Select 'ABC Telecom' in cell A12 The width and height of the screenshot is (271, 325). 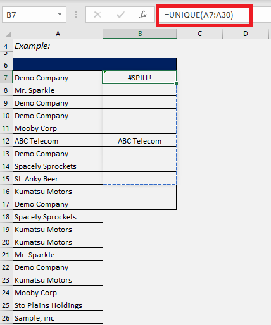58,141
